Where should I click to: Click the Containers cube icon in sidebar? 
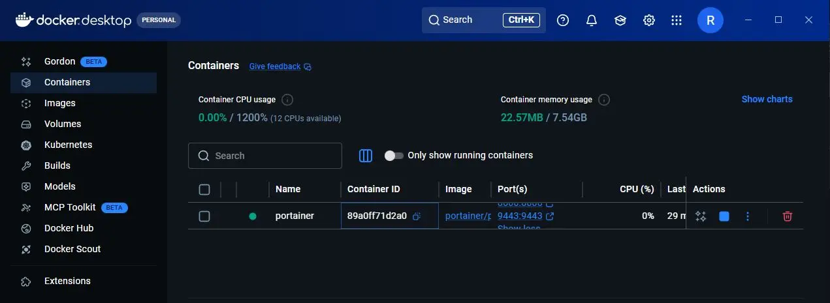click(26, 83)
